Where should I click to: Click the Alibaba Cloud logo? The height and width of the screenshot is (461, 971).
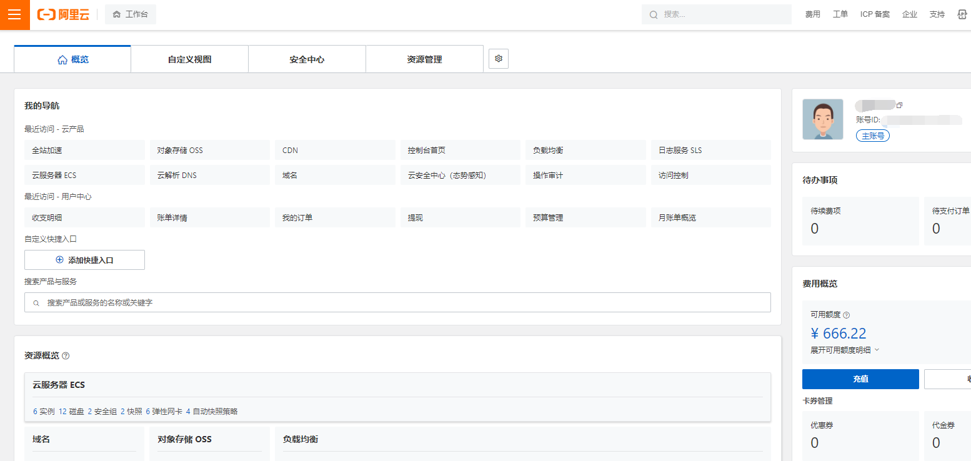pos(63,14)
